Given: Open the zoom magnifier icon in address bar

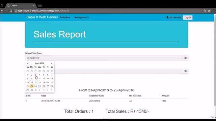Looking at the screenshot, I should coord(205,11).
